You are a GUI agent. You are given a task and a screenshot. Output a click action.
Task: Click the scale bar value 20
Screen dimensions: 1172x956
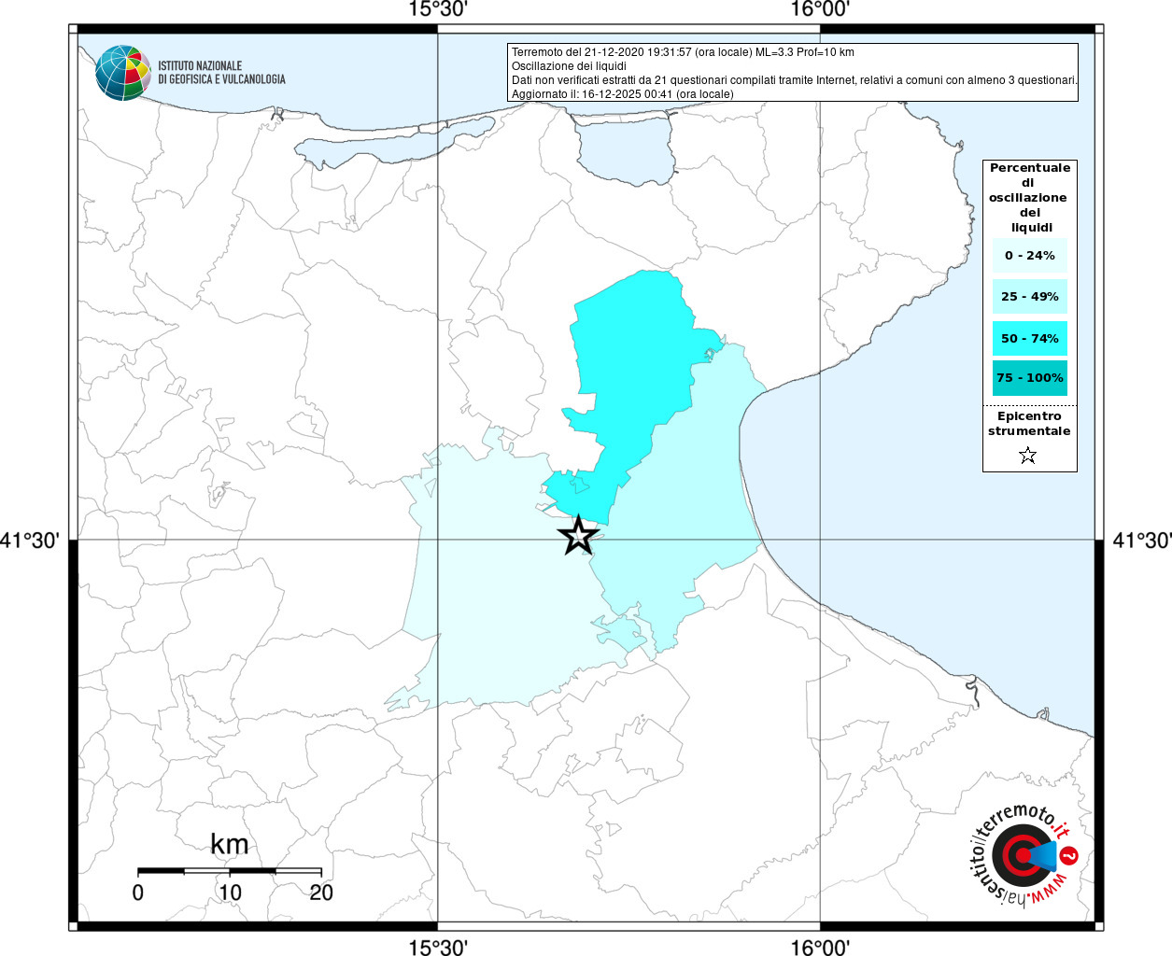coord(321,893)
